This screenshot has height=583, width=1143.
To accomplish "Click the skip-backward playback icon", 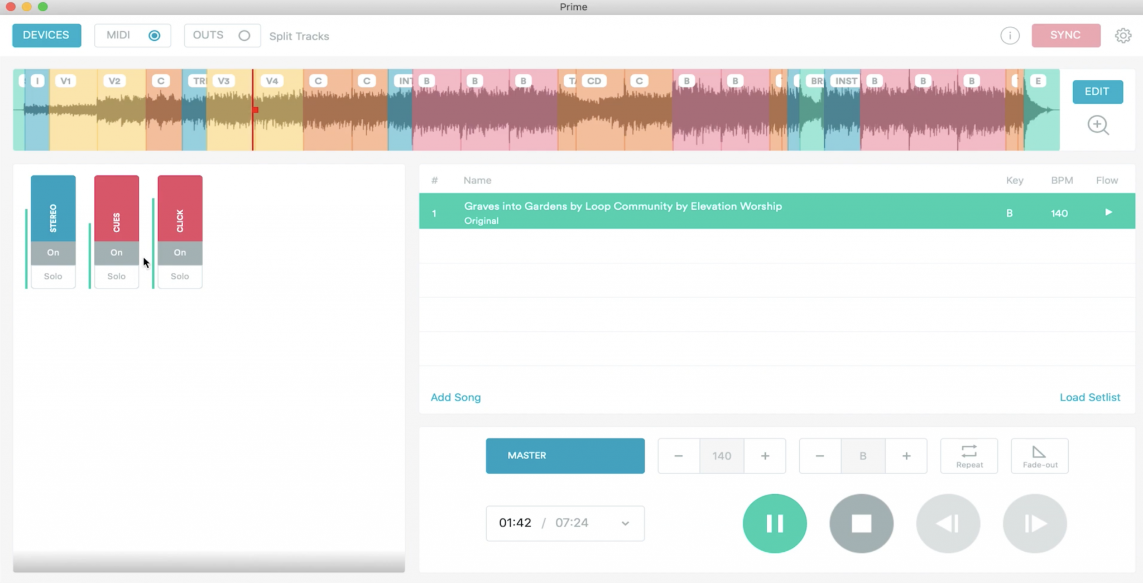I will click(x=947, y=523).
